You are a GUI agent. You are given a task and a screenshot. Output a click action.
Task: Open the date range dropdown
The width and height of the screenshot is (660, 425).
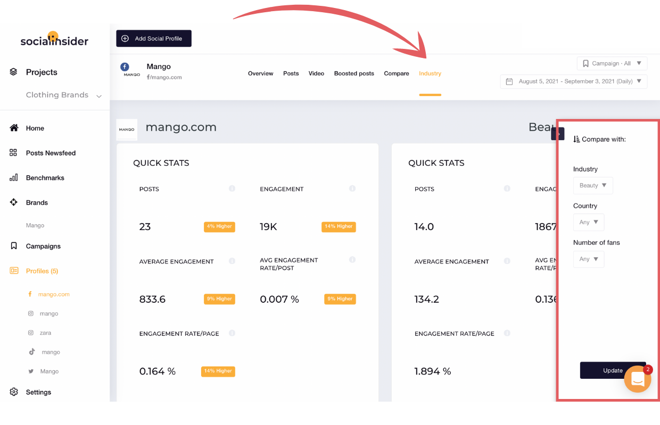pos(574,81)
